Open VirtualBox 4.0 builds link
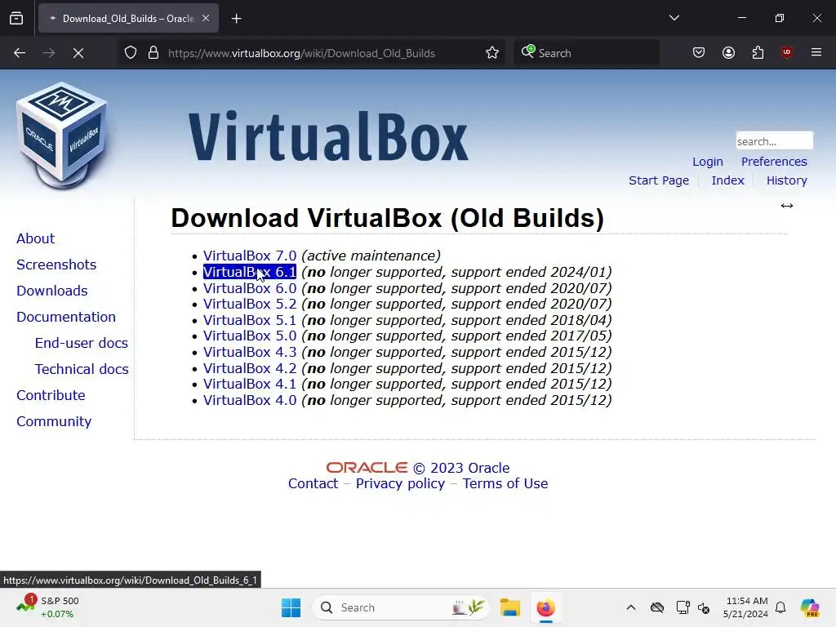 pyautogui.click(x=250, y=400)
